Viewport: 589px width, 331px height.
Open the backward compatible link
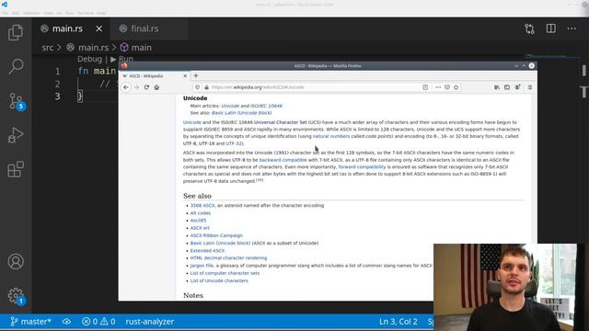point(283,160)
